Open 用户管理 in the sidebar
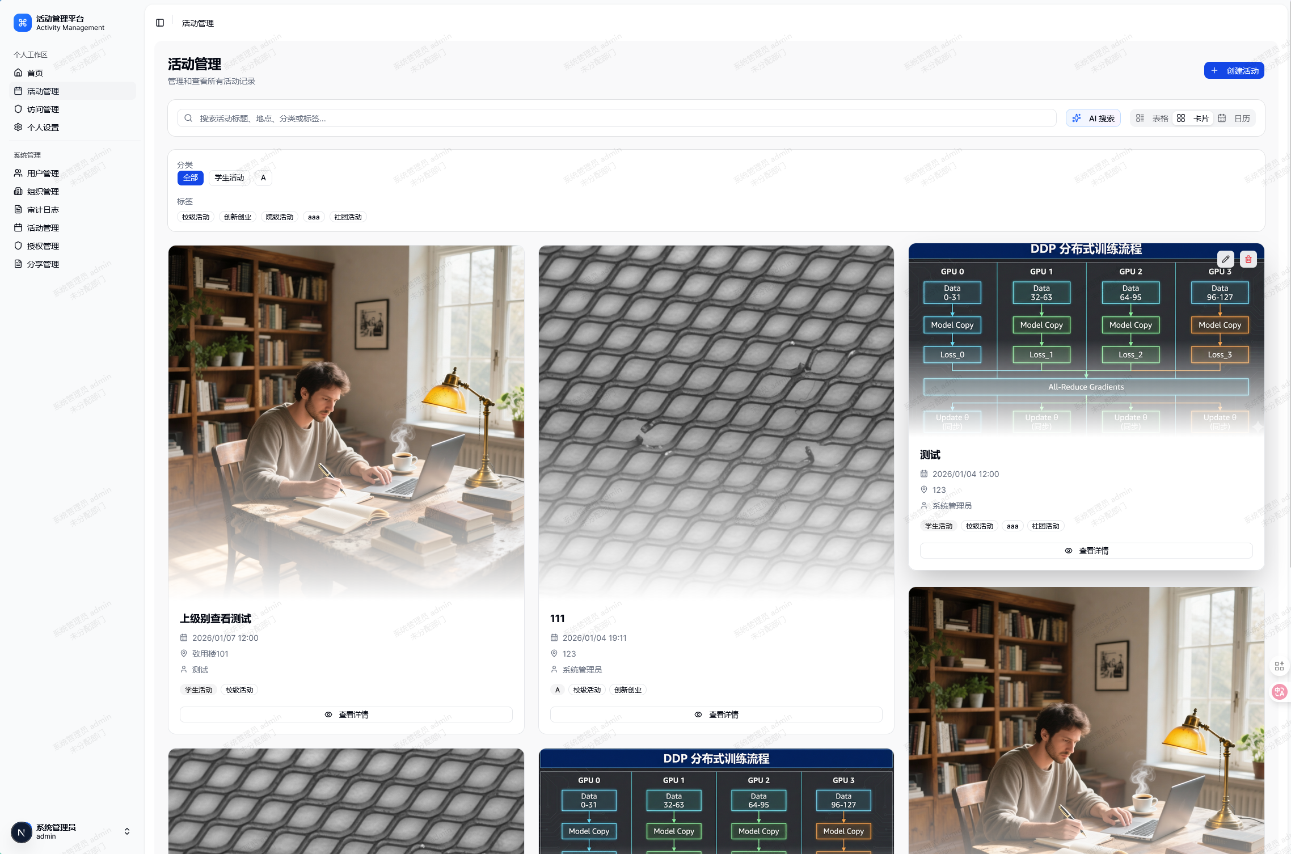The width and height of the screenshot is (1291, 854). tap(43, 174)
